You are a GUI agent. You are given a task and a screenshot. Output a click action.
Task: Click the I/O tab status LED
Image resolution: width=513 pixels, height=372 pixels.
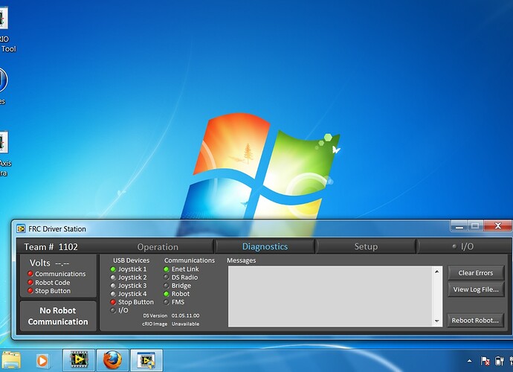coord(454,246)
